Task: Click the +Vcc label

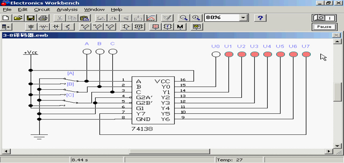Action: [31, 53]
